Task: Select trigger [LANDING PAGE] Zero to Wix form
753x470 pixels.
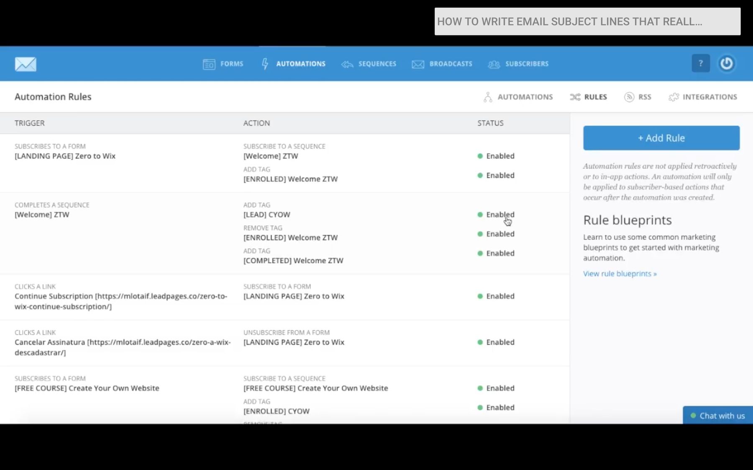Action: (65, 156)
